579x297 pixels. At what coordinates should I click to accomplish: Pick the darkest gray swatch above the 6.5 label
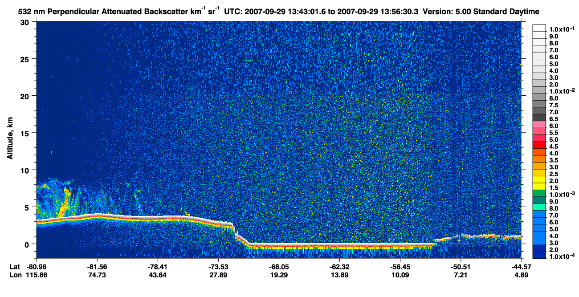[x=539, y=117]
